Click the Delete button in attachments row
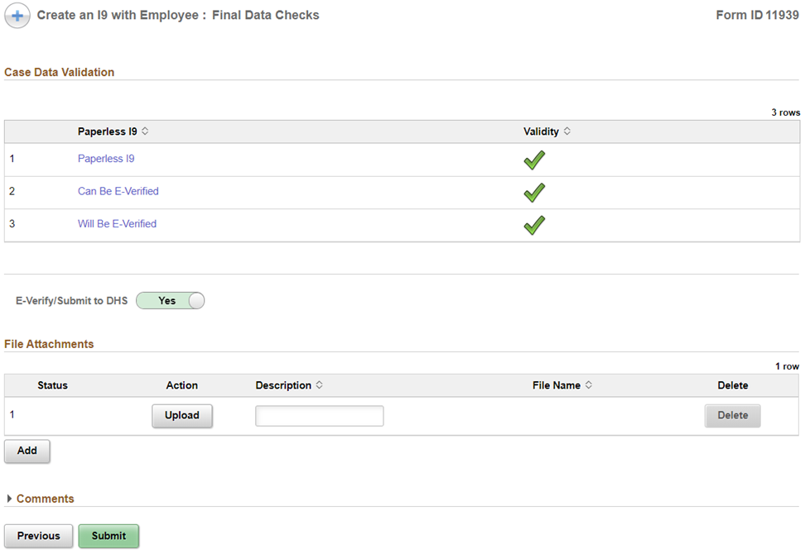Screen dimensions: 805x554 click(x=732, y=416)
